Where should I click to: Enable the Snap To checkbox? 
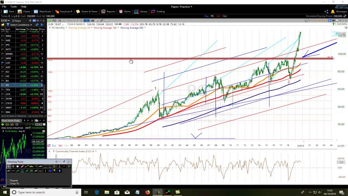(9, 183)
